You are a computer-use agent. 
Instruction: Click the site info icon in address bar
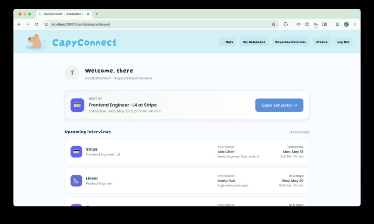(x=47, y=24)
